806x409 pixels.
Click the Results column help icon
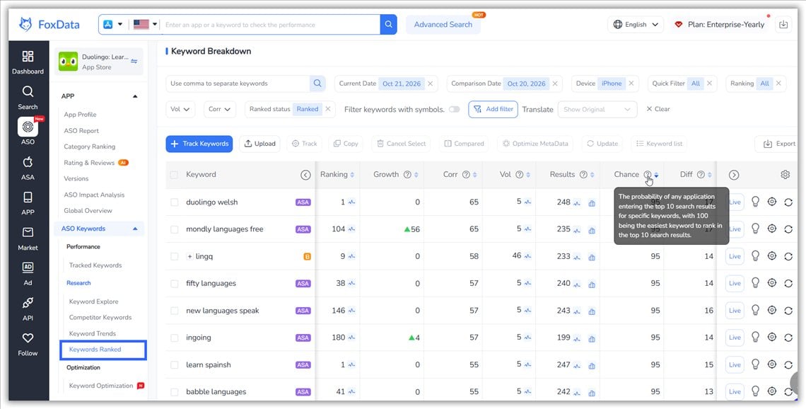coord(583,174)
